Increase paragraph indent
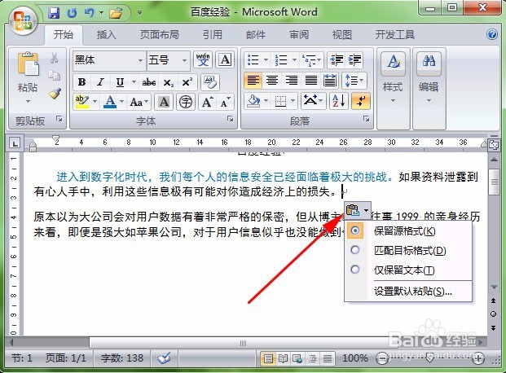506x373 pixels. [x=354, y=60]
